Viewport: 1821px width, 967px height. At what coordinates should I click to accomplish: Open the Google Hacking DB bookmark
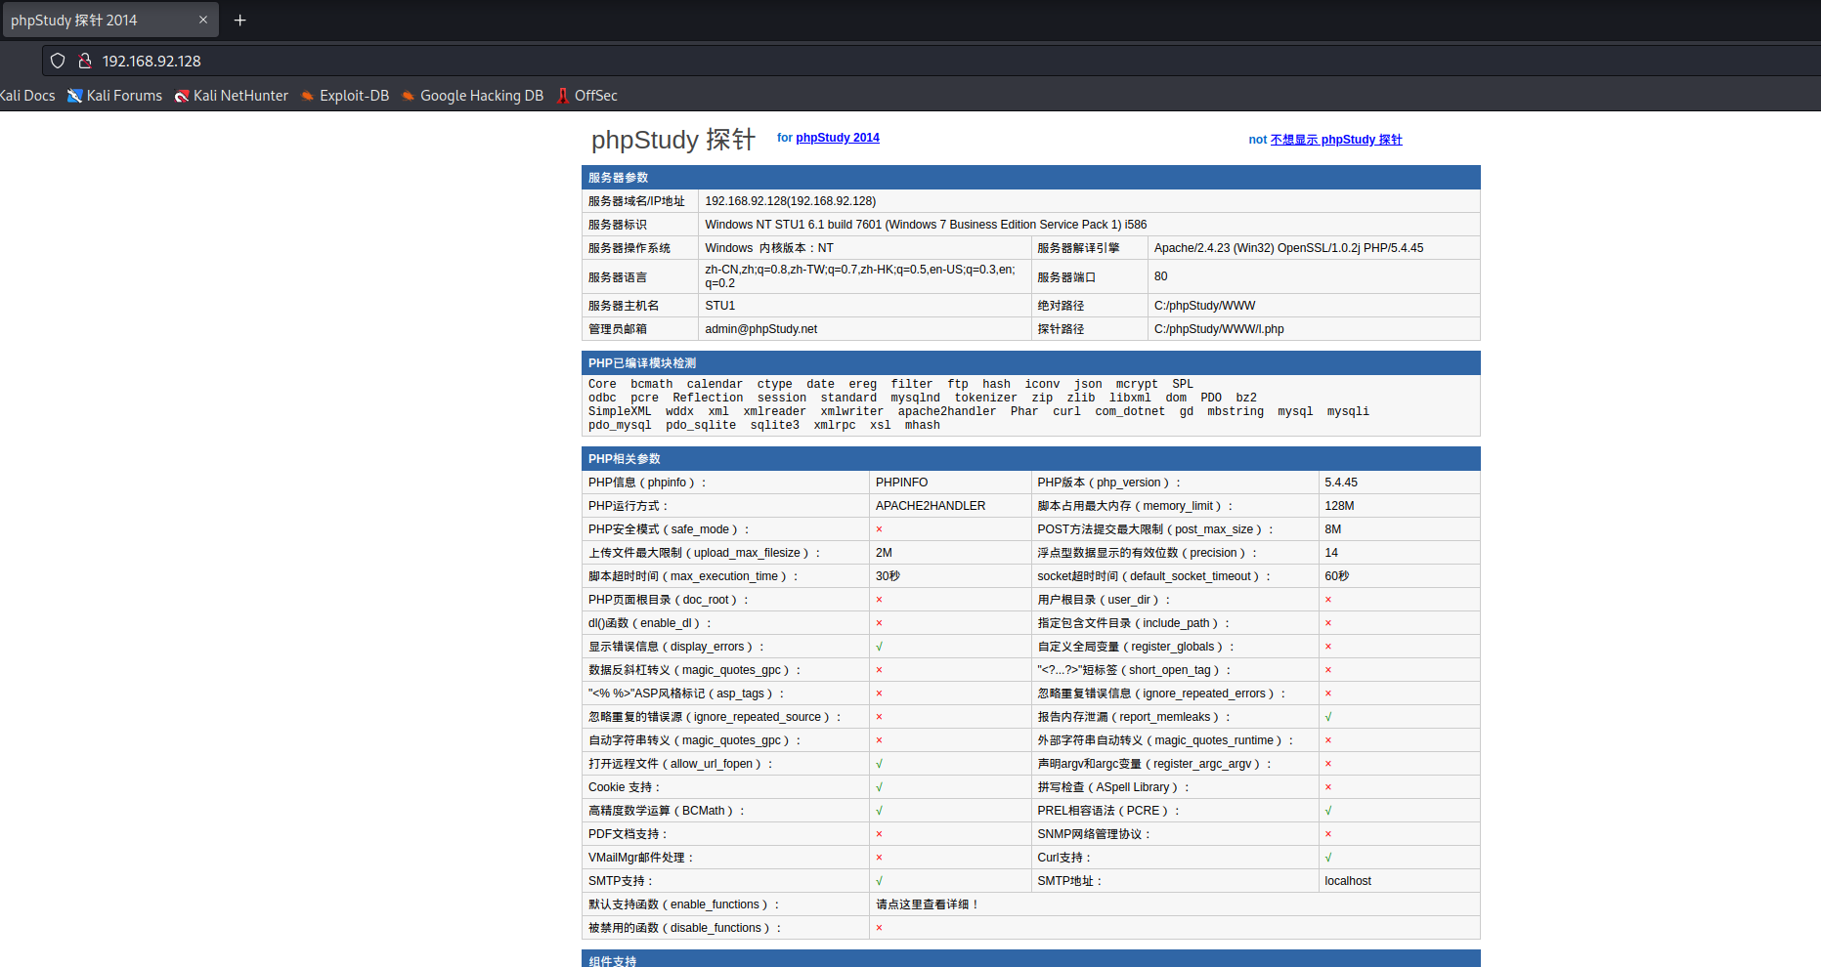click(472, 96)
